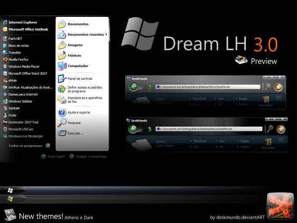Click Pesquisar magnifier entry
Image resolution: width=297 pixels, height=223 pixels.
coord(69,123)
